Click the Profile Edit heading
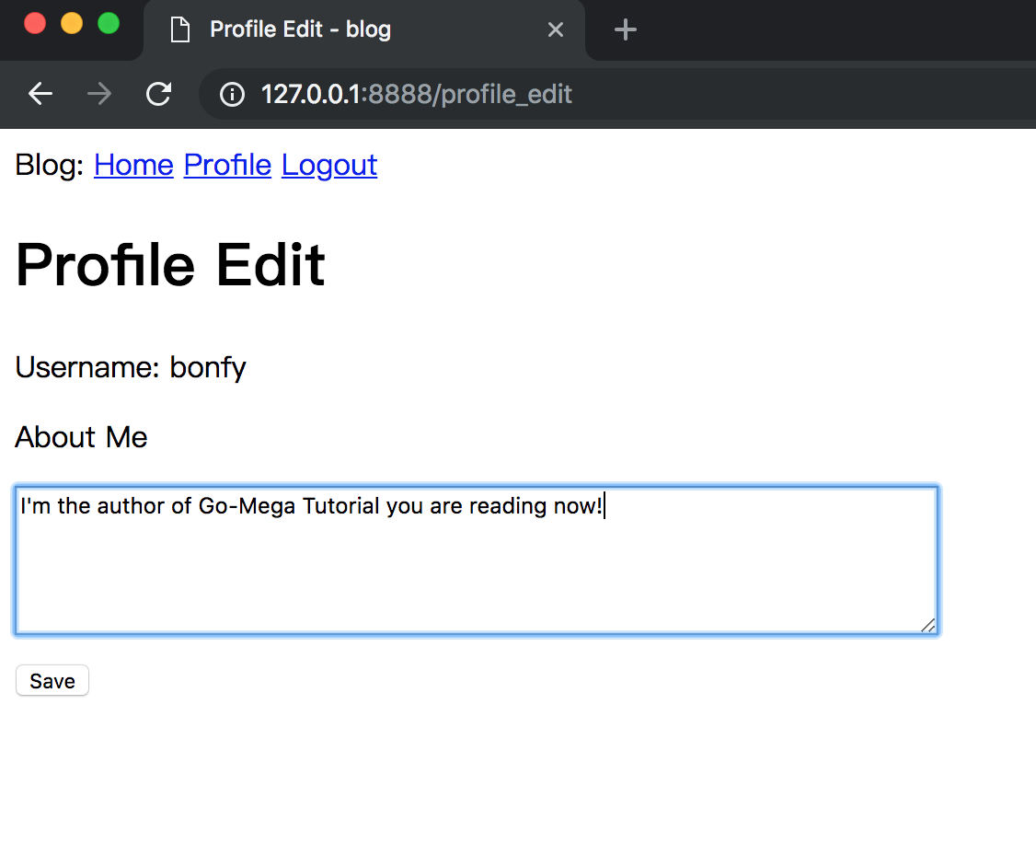Viewport: 1036px width, 843px height. (x=170, y=265)
